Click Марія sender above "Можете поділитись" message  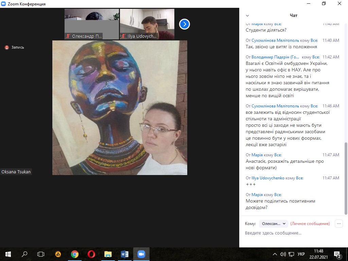click(257, 195)
